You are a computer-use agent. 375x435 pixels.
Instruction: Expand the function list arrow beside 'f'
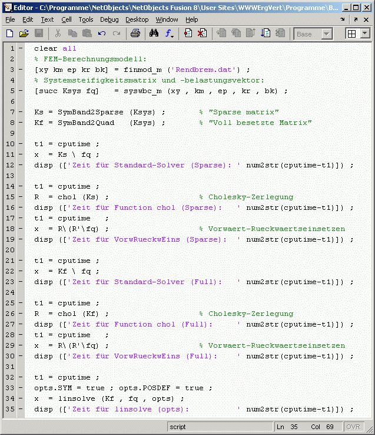tap(173, 35)
